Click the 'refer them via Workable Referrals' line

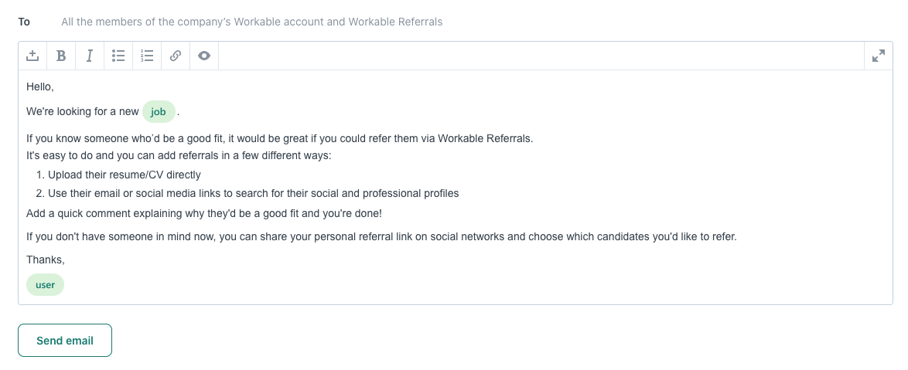pos(280,139)
